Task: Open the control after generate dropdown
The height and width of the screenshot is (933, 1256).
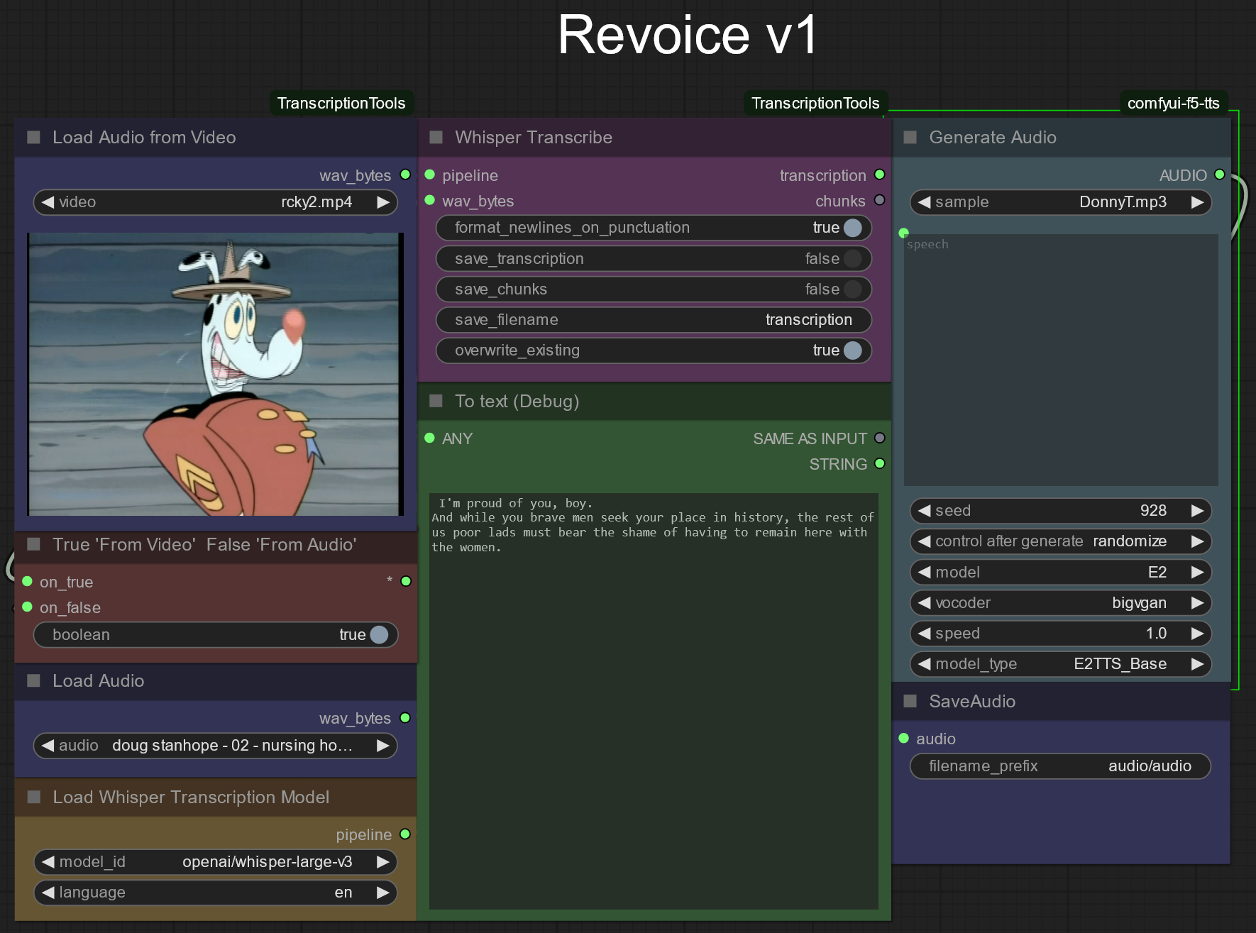Action: (x=1060, y=541)
